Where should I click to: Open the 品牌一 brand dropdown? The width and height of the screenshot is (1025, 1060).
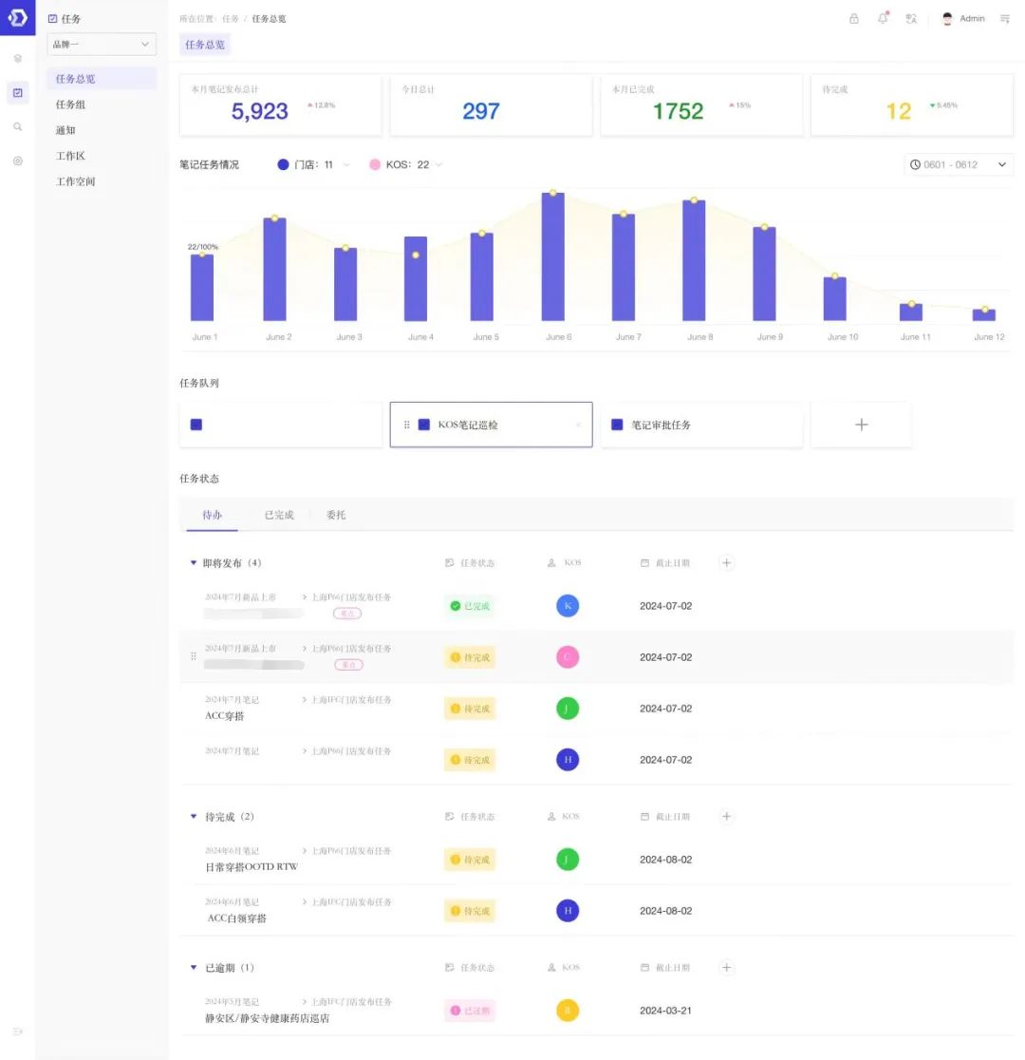(x=102, y=45)
